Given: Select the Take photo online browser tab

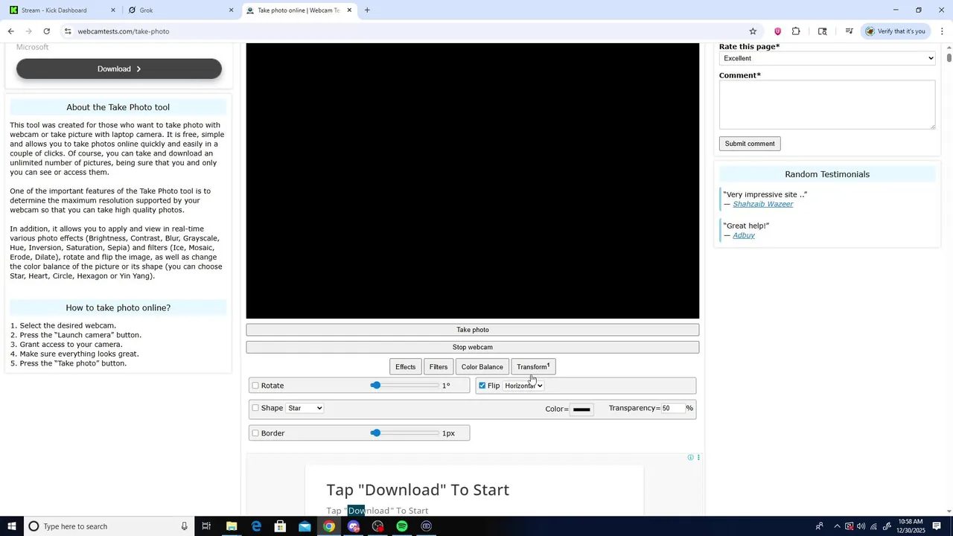Looking at the screenshot, I should [x=298, y=10].
